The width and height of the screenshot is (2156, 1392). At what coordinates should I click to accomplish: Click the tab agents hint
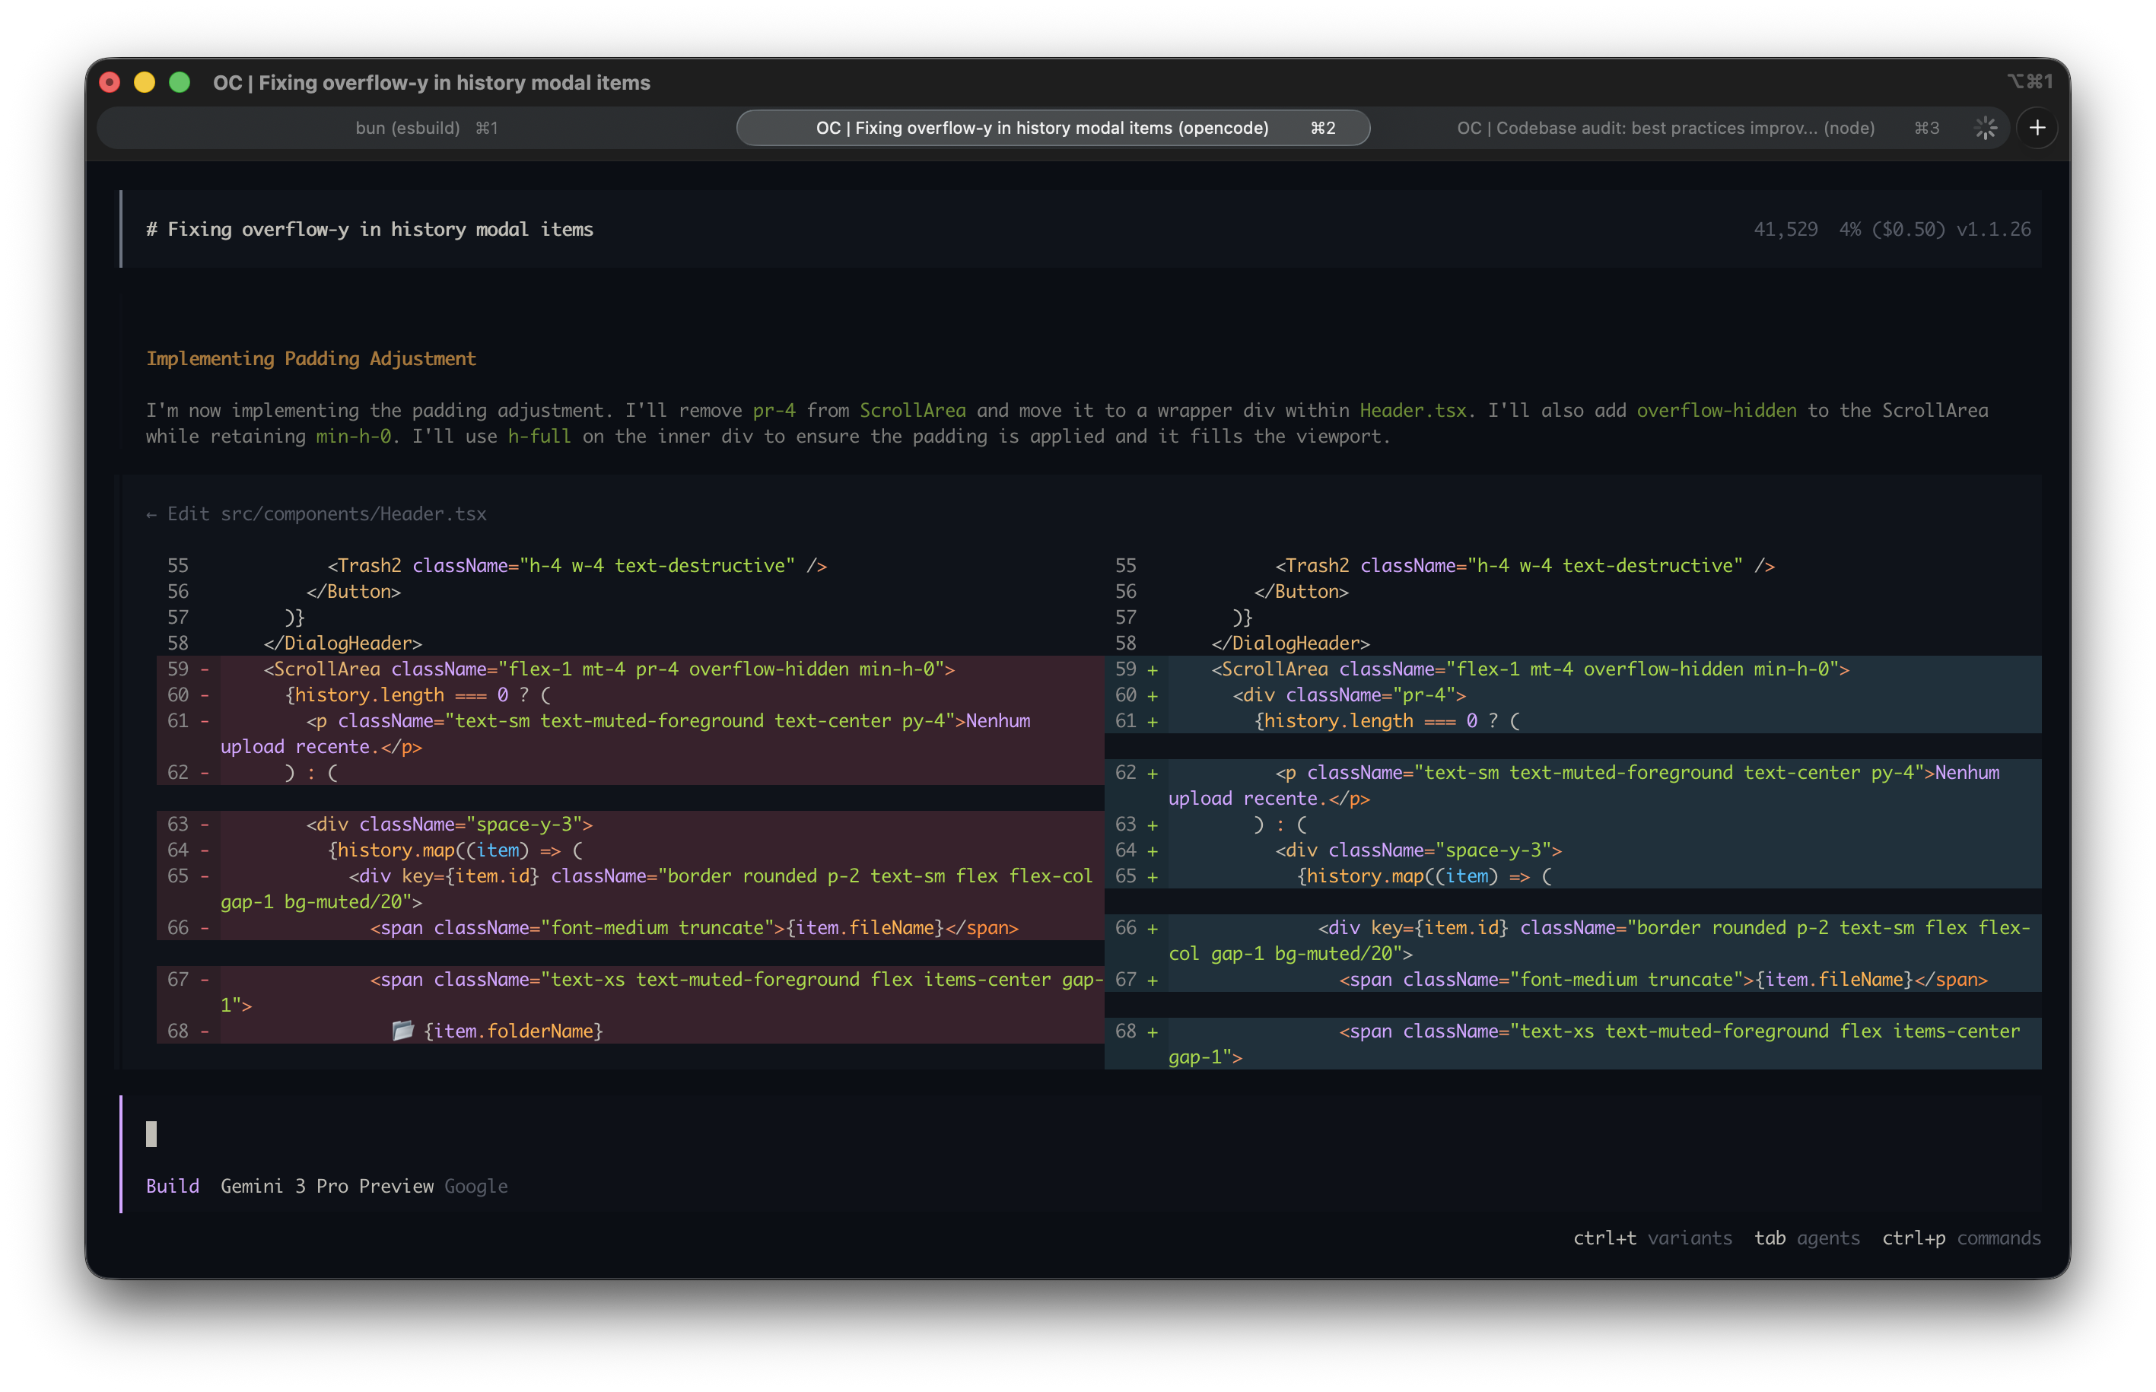pos(1806,1238)
